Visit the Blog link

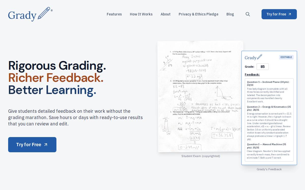230,14
